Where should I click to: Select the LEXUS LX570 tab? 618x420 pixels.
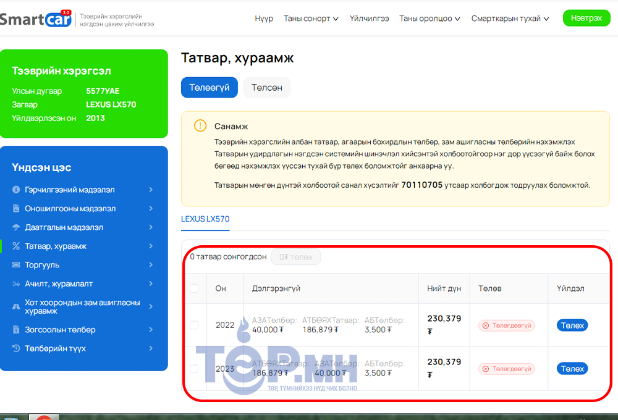point(205,219)
